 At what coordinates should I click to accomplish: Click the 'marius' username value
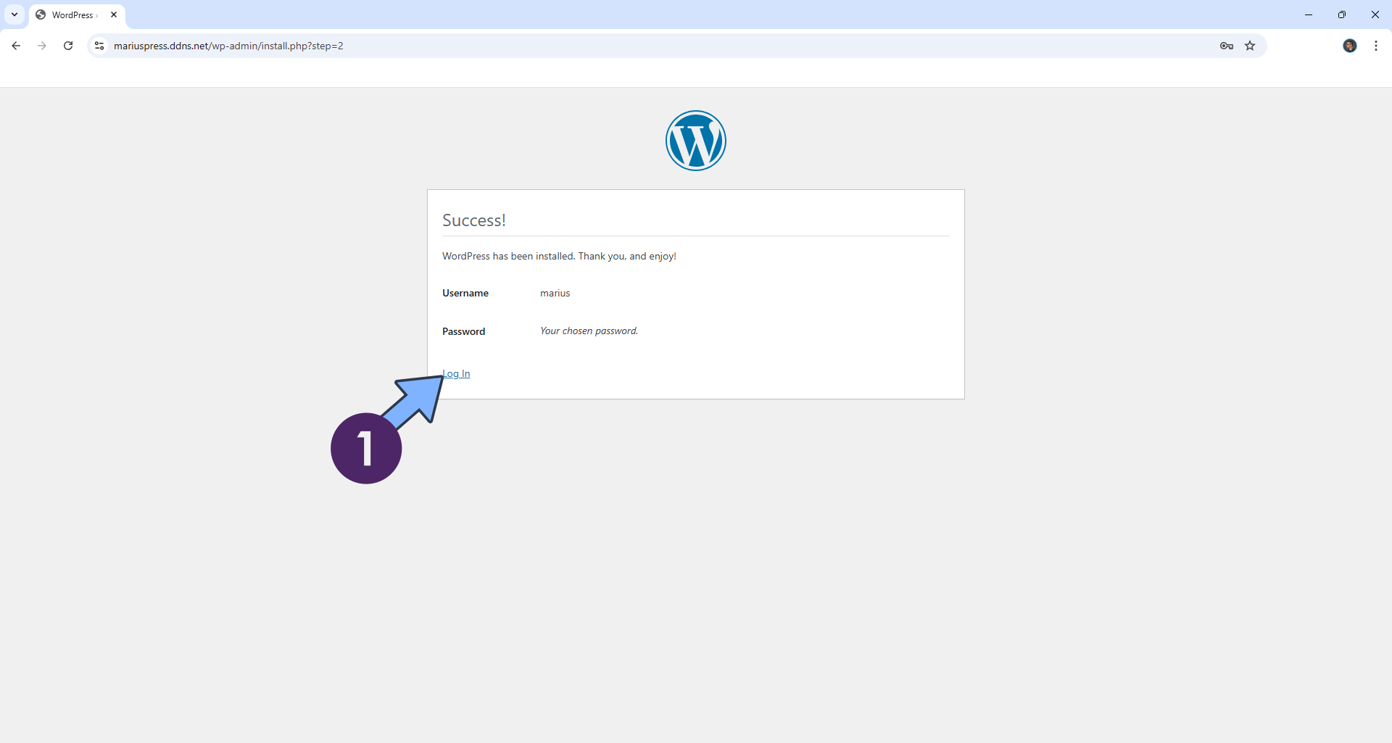pos(555,294)
